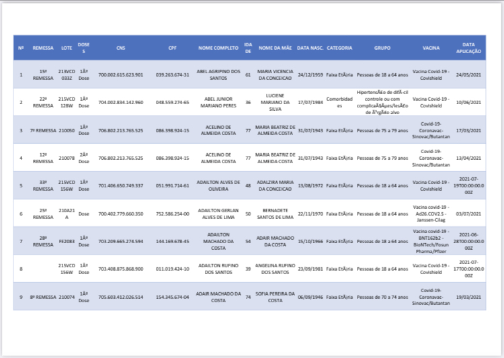Screen dimensions: 504x358
Task: Click the Janssen-Cilag vaccine cell
Action: [x=431, y=213]
